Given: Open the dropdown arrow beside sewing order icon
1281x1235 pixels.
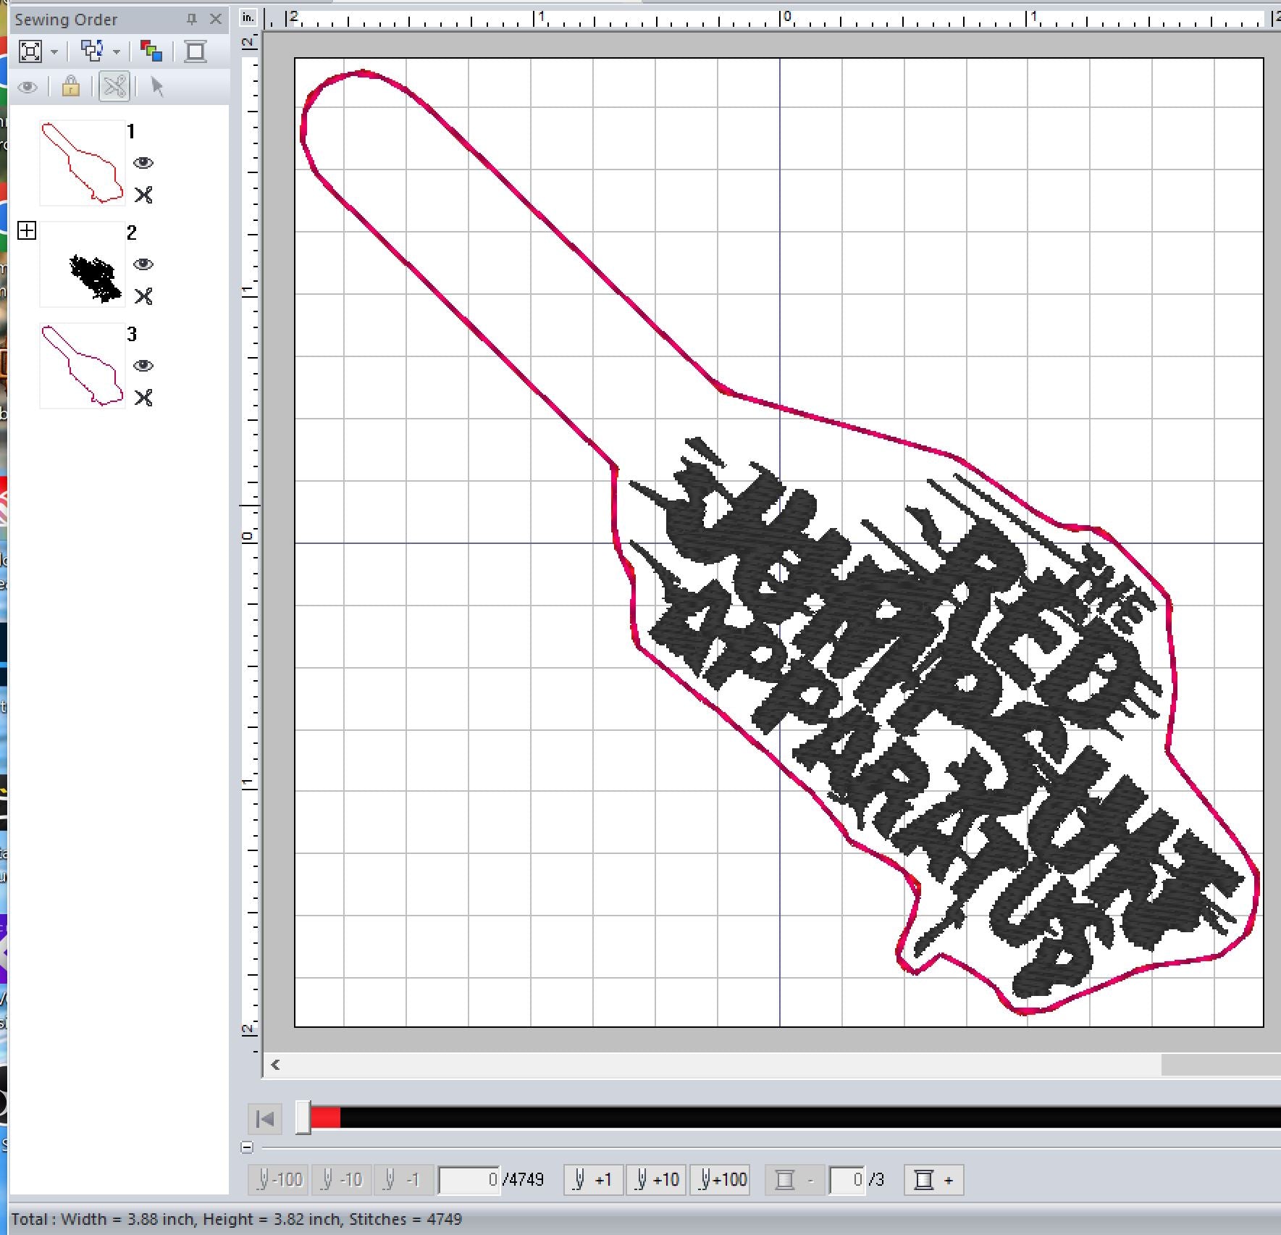Looking at the screenshot, I should coord(116,52).
